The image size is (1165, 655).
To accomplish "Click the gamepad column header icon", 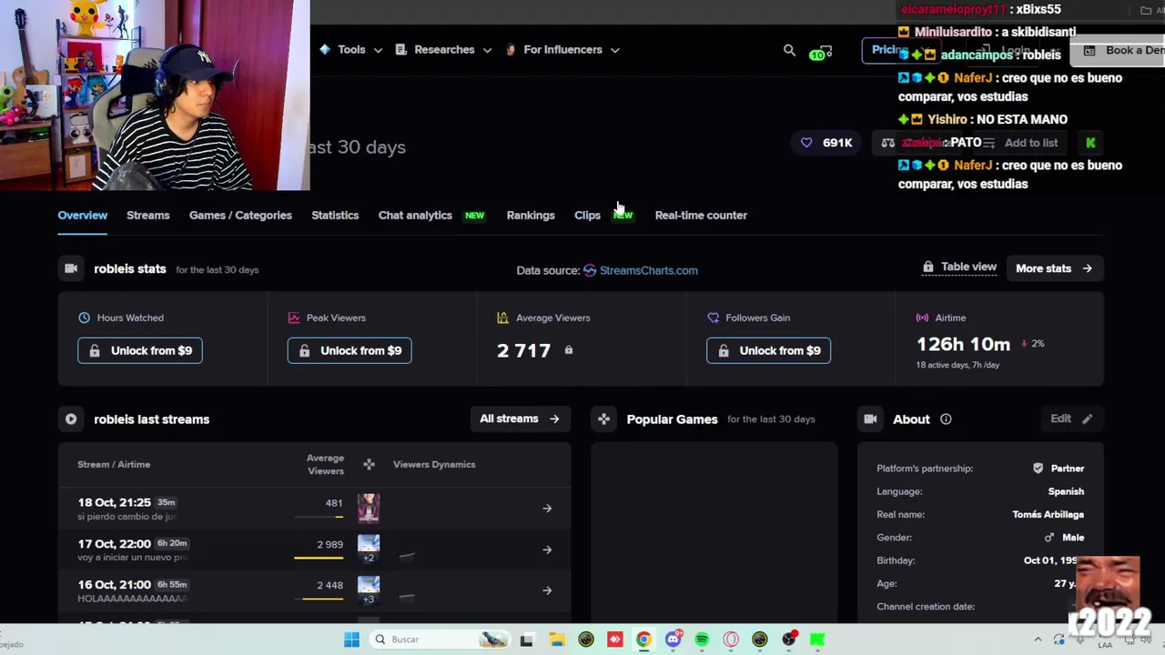I will pos(369,465).
